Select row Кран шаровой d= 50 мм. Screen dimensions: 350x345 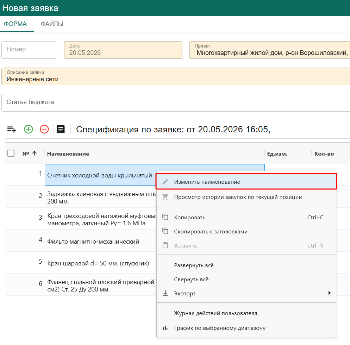(x=98, y=263)
